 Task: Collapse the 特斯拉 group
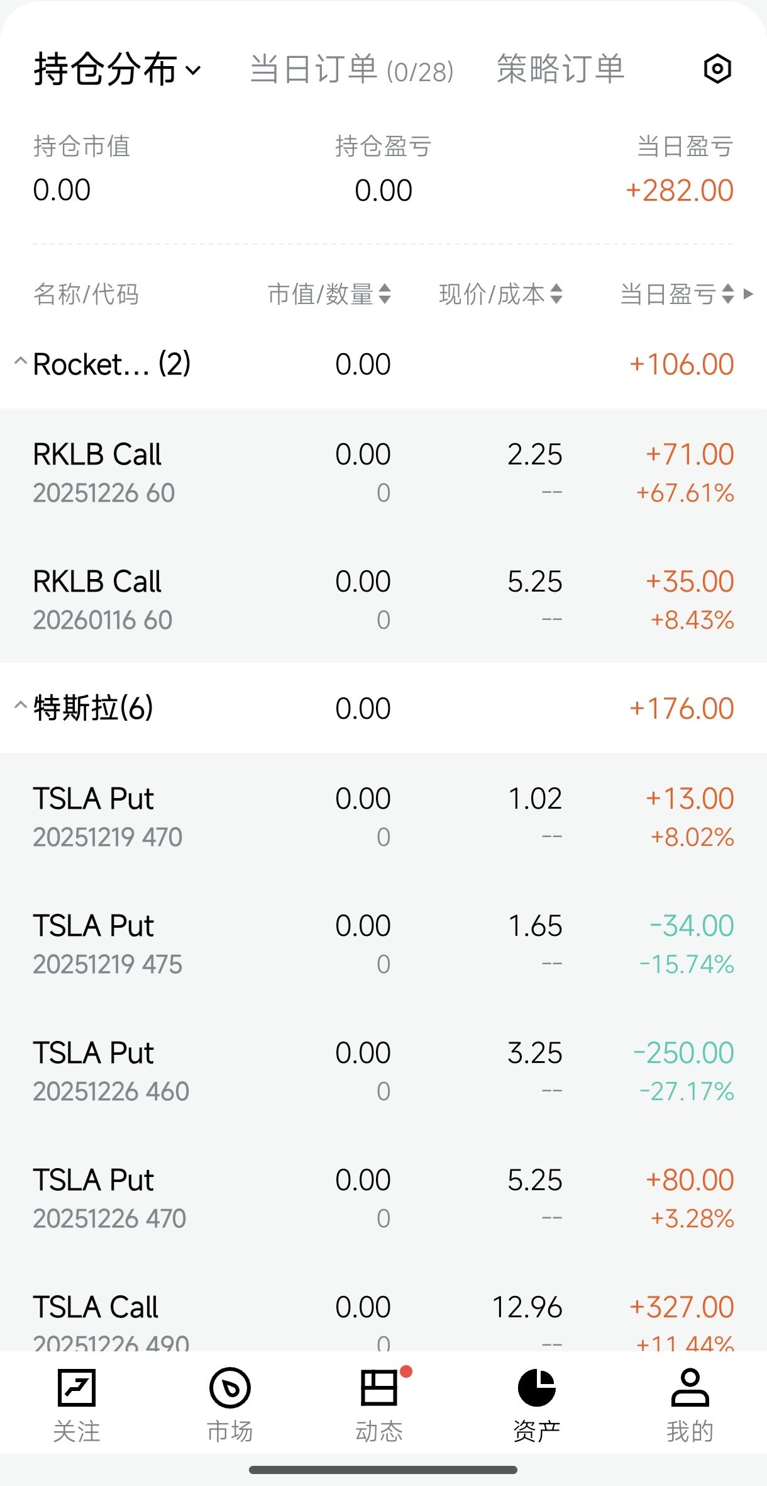click(x=21, y=706)
